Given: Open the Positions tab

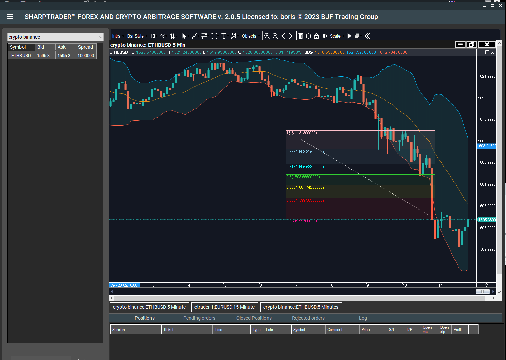Looking at the screenshot, I should [145, 318].
